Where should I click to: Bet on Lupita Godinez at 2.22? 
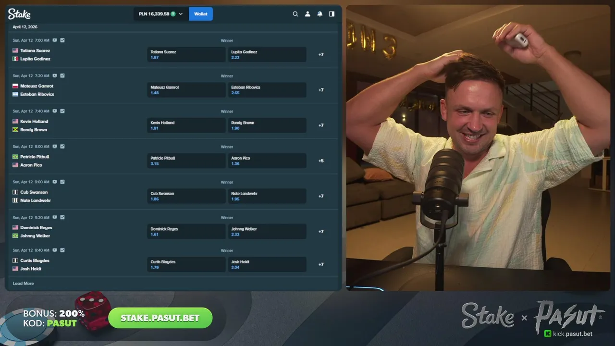(267, 54)
